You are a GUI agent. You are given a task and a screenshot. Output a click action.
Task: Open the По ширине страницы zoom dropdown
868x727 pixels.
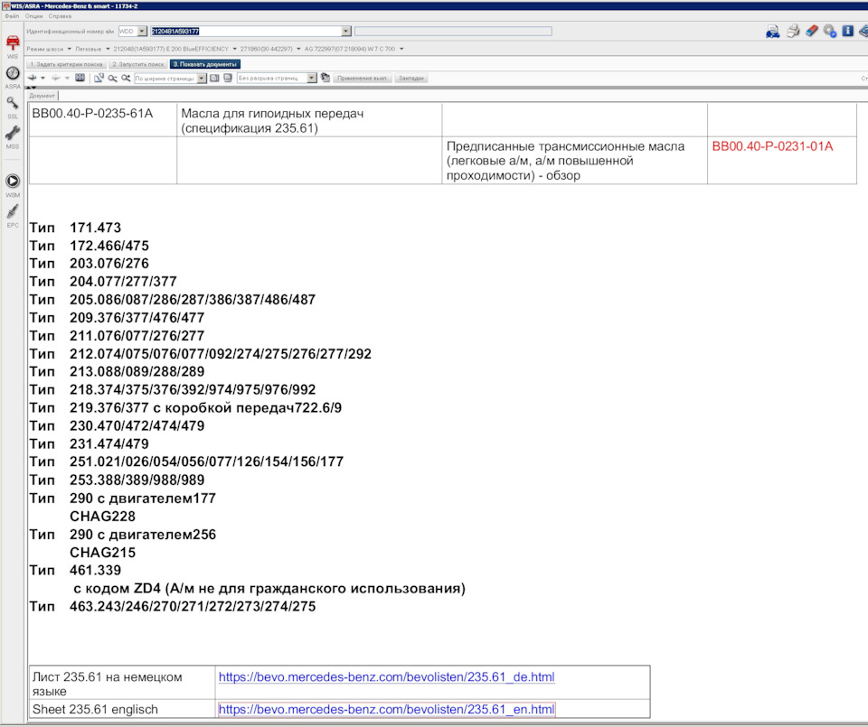[202, 78]
